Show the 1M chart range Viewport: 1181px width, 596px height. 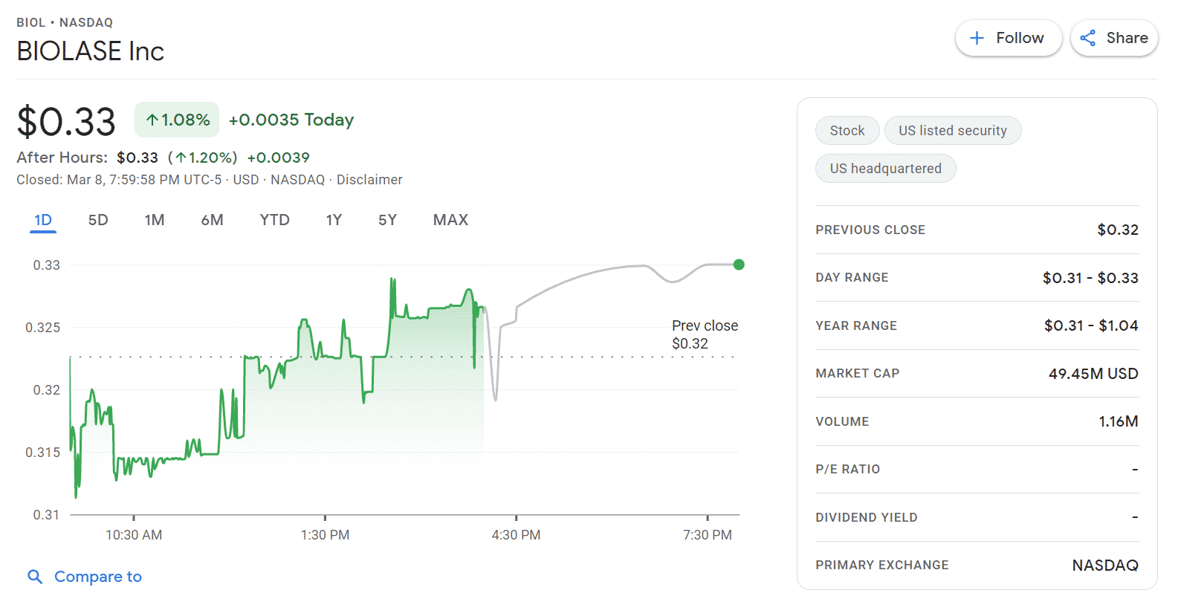[155, 220]
